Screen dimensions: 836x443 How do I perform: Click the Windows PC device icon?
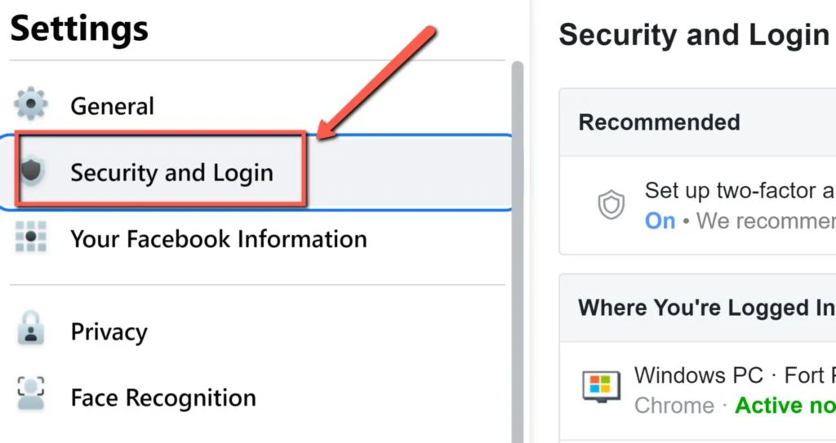tap(602, 387)
